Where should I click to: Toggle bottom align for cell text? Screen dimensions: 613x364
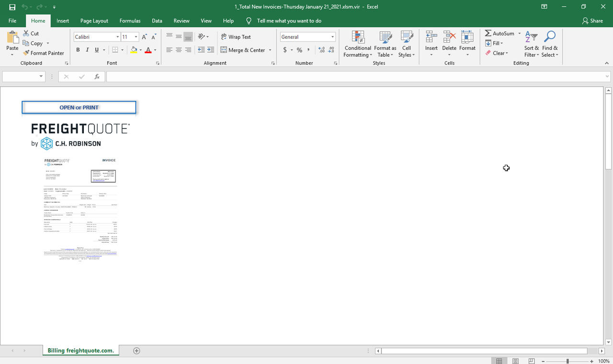point(188,36)
